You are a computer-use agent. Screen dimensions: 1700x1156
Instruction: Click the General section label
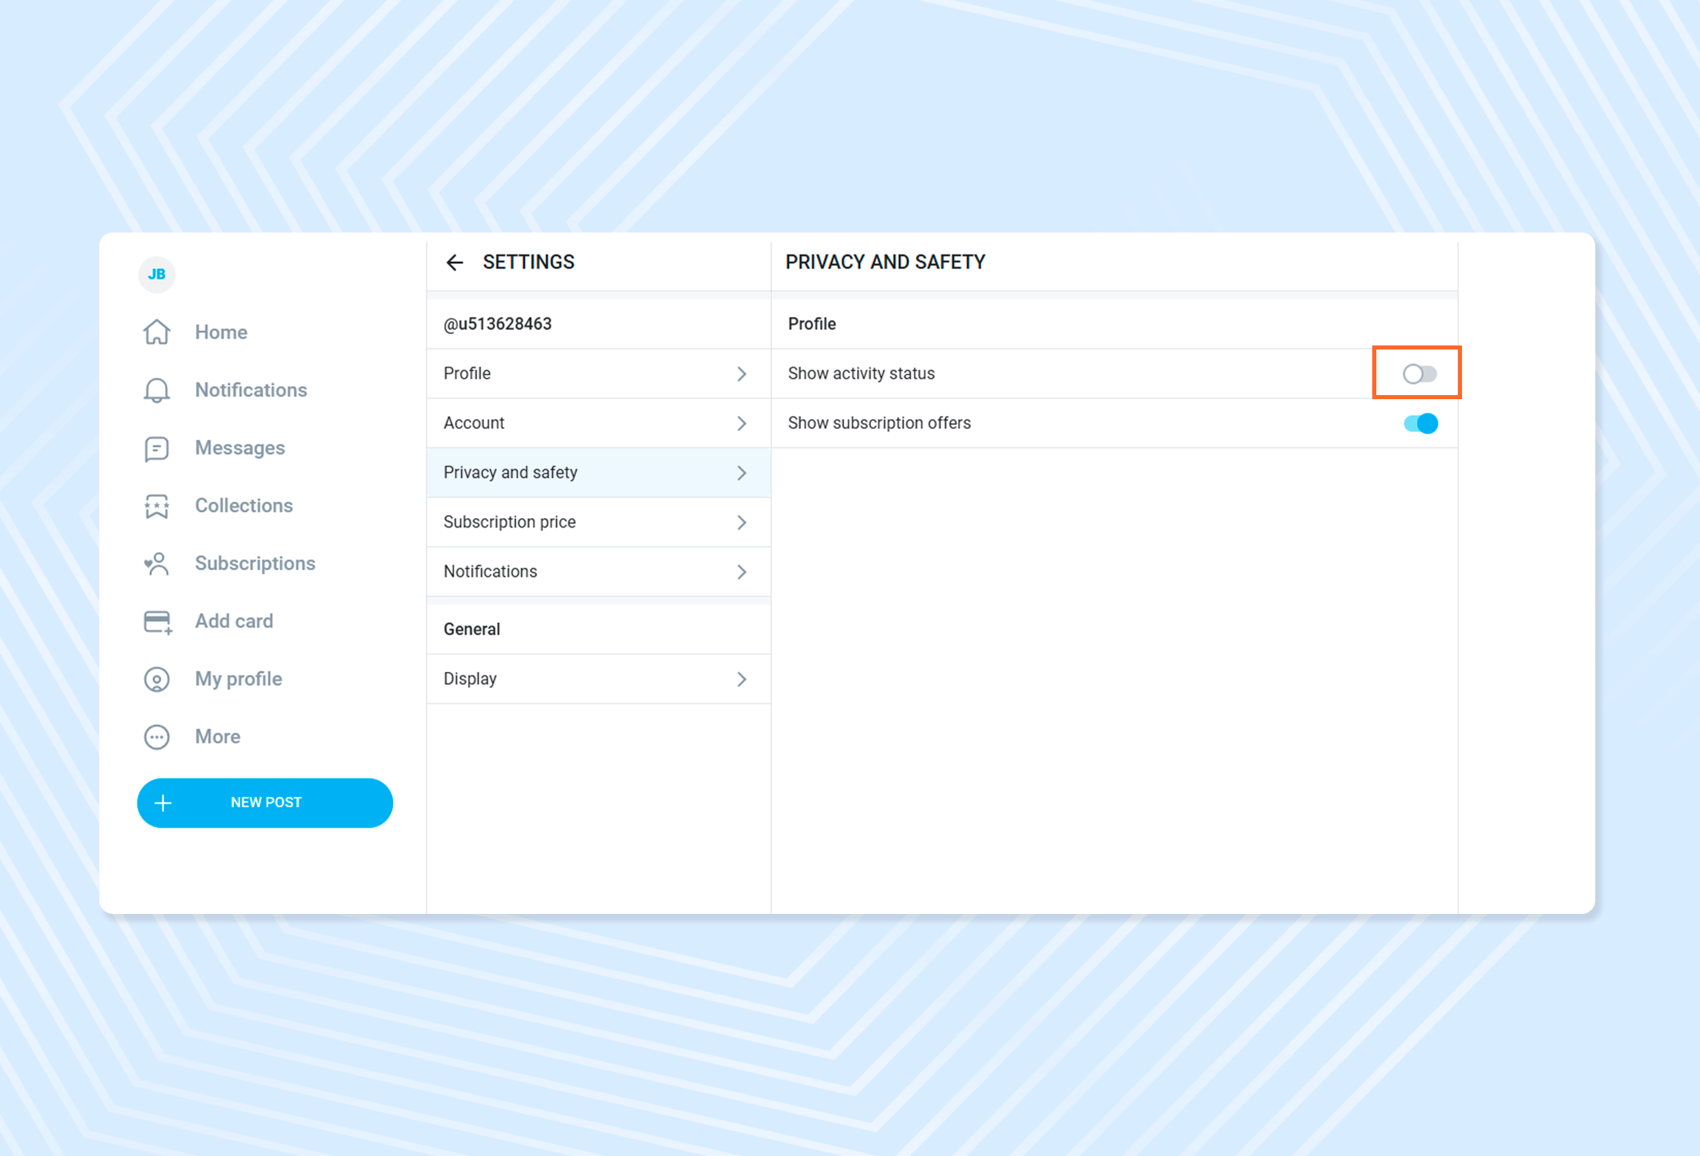tap(472, 629)
